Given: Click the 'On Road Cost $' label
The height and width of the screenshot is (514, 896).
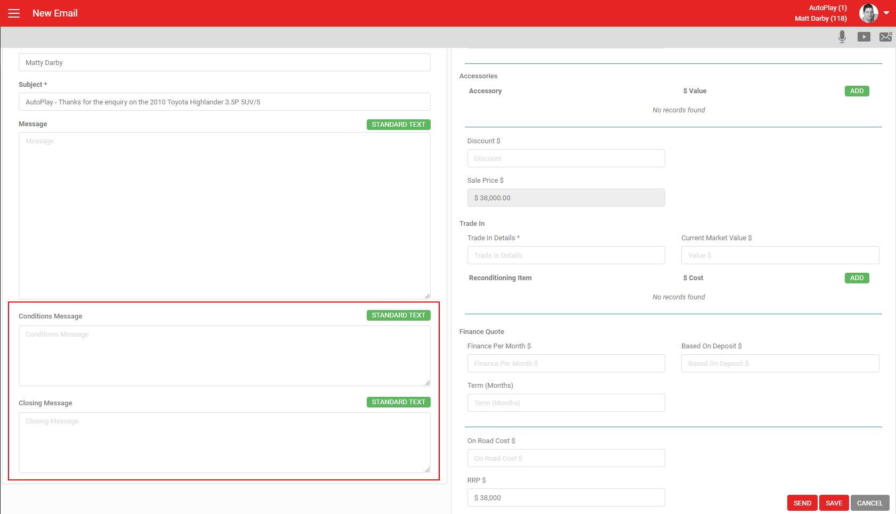Looking at the screenshot, I should point(491,441).
